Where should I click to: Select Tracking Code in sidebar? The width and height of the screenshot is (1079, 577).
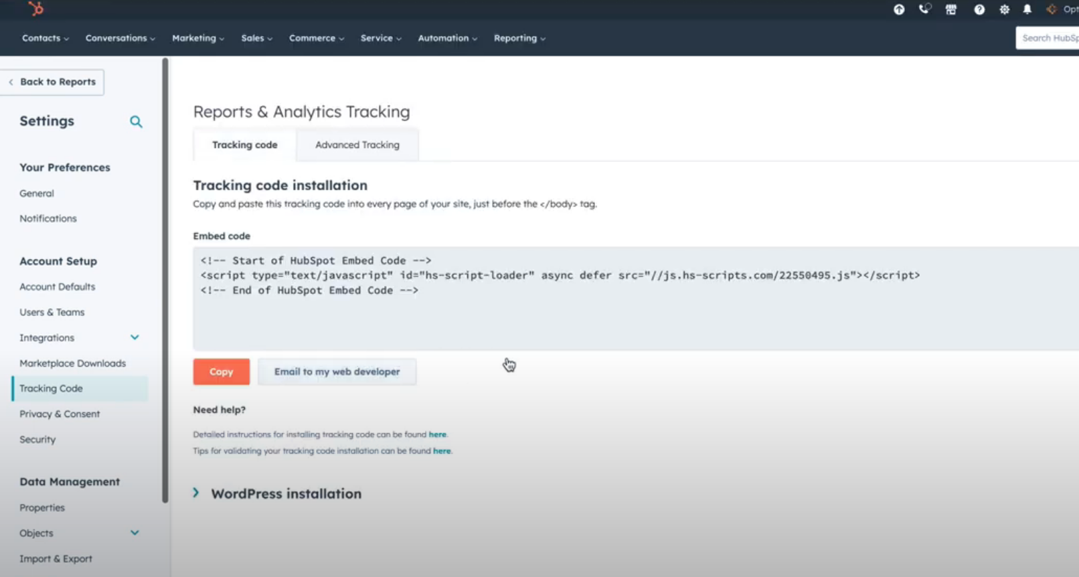tap(80, 388)
